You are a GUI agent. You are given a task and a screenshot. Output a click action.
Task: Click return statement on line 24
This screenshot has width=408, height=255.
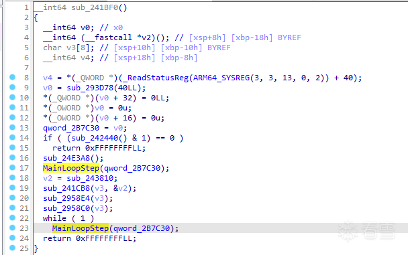tap(89, 238)
